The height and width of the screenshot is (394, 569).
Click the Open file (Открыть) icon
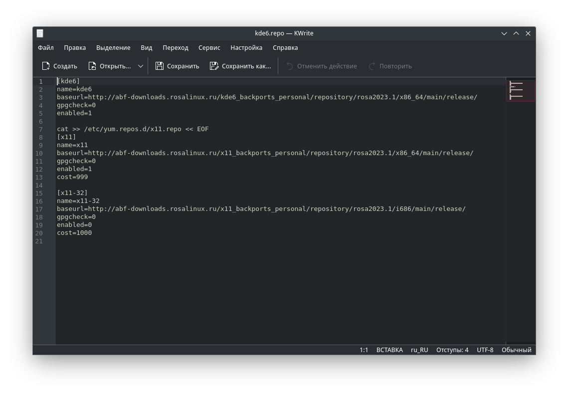92,66
